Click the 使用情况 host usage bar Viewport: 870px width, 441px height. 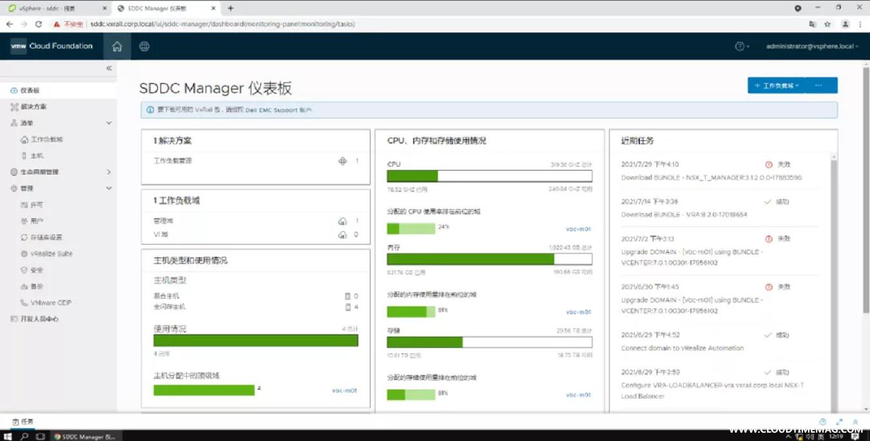[256, 341]
